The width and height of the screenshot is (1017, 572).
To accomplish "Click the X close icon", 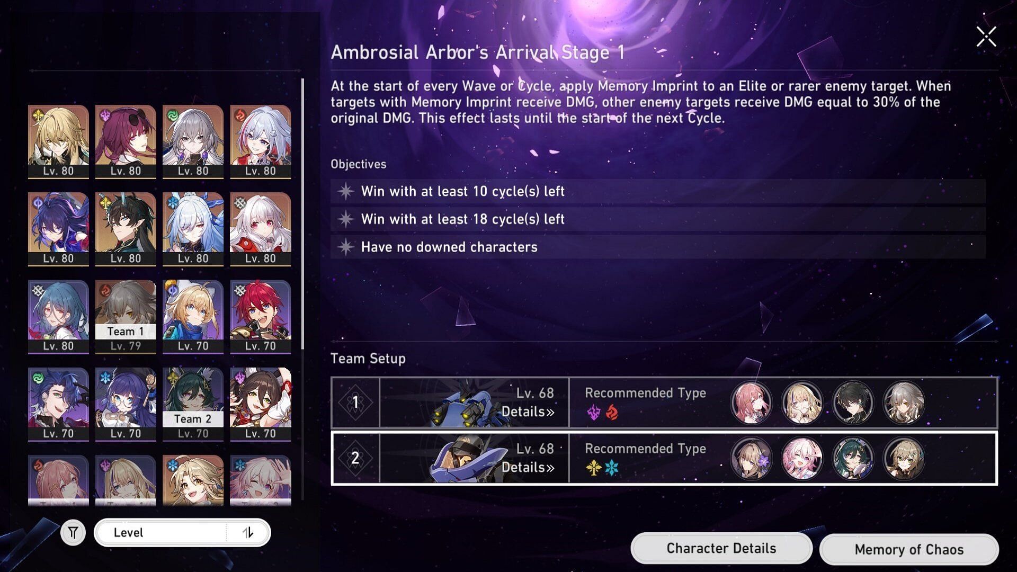I will (x=986, y=37).
